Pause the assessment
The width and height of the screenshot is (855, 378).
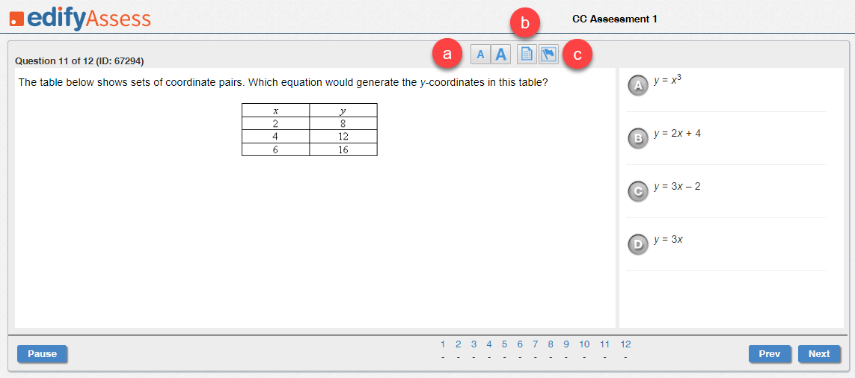point(42,353)
